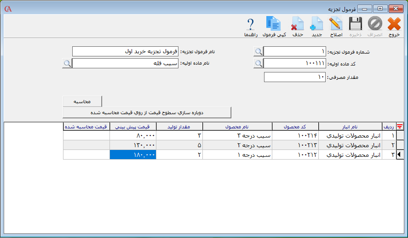Select cell with price 80,000
The image size is (408, 238).
coord(133,136)
